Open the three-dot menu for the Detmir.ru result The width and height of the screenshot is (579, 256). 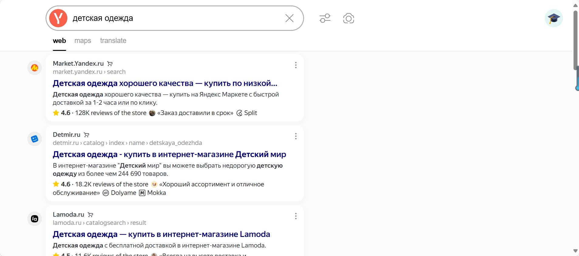coord(296,136)
